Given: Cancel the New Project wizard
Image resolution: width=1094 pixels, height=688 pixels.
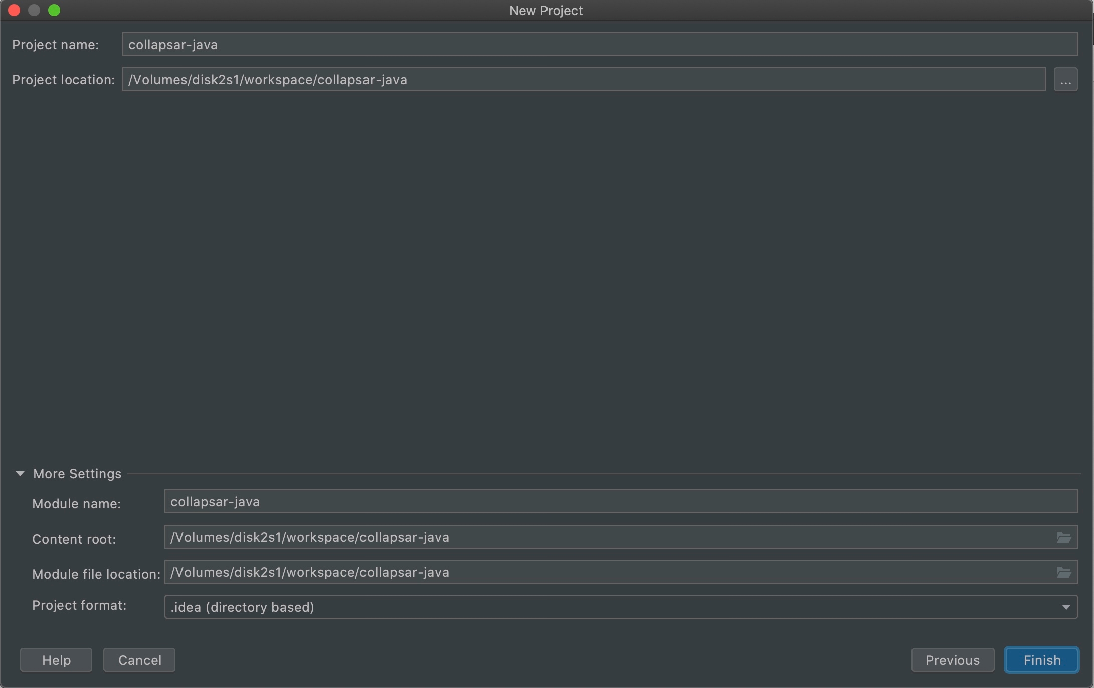Looking at the screenshot, I should pyautogui.click(x=139, y=660).
